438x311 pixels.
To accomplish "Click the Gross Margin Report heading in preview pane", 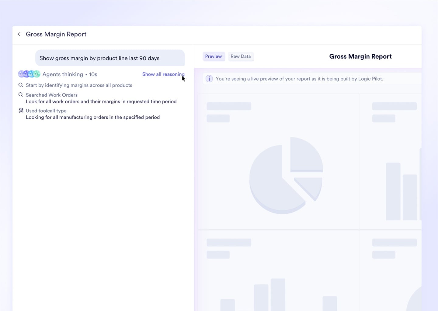I will (360, 56).
